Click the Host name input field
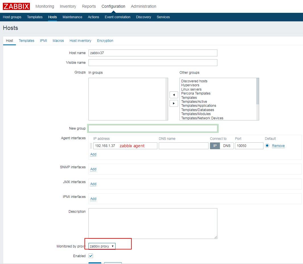Image resolution: width=303 pixels, height=264 pixels. [x=153, y=53]
